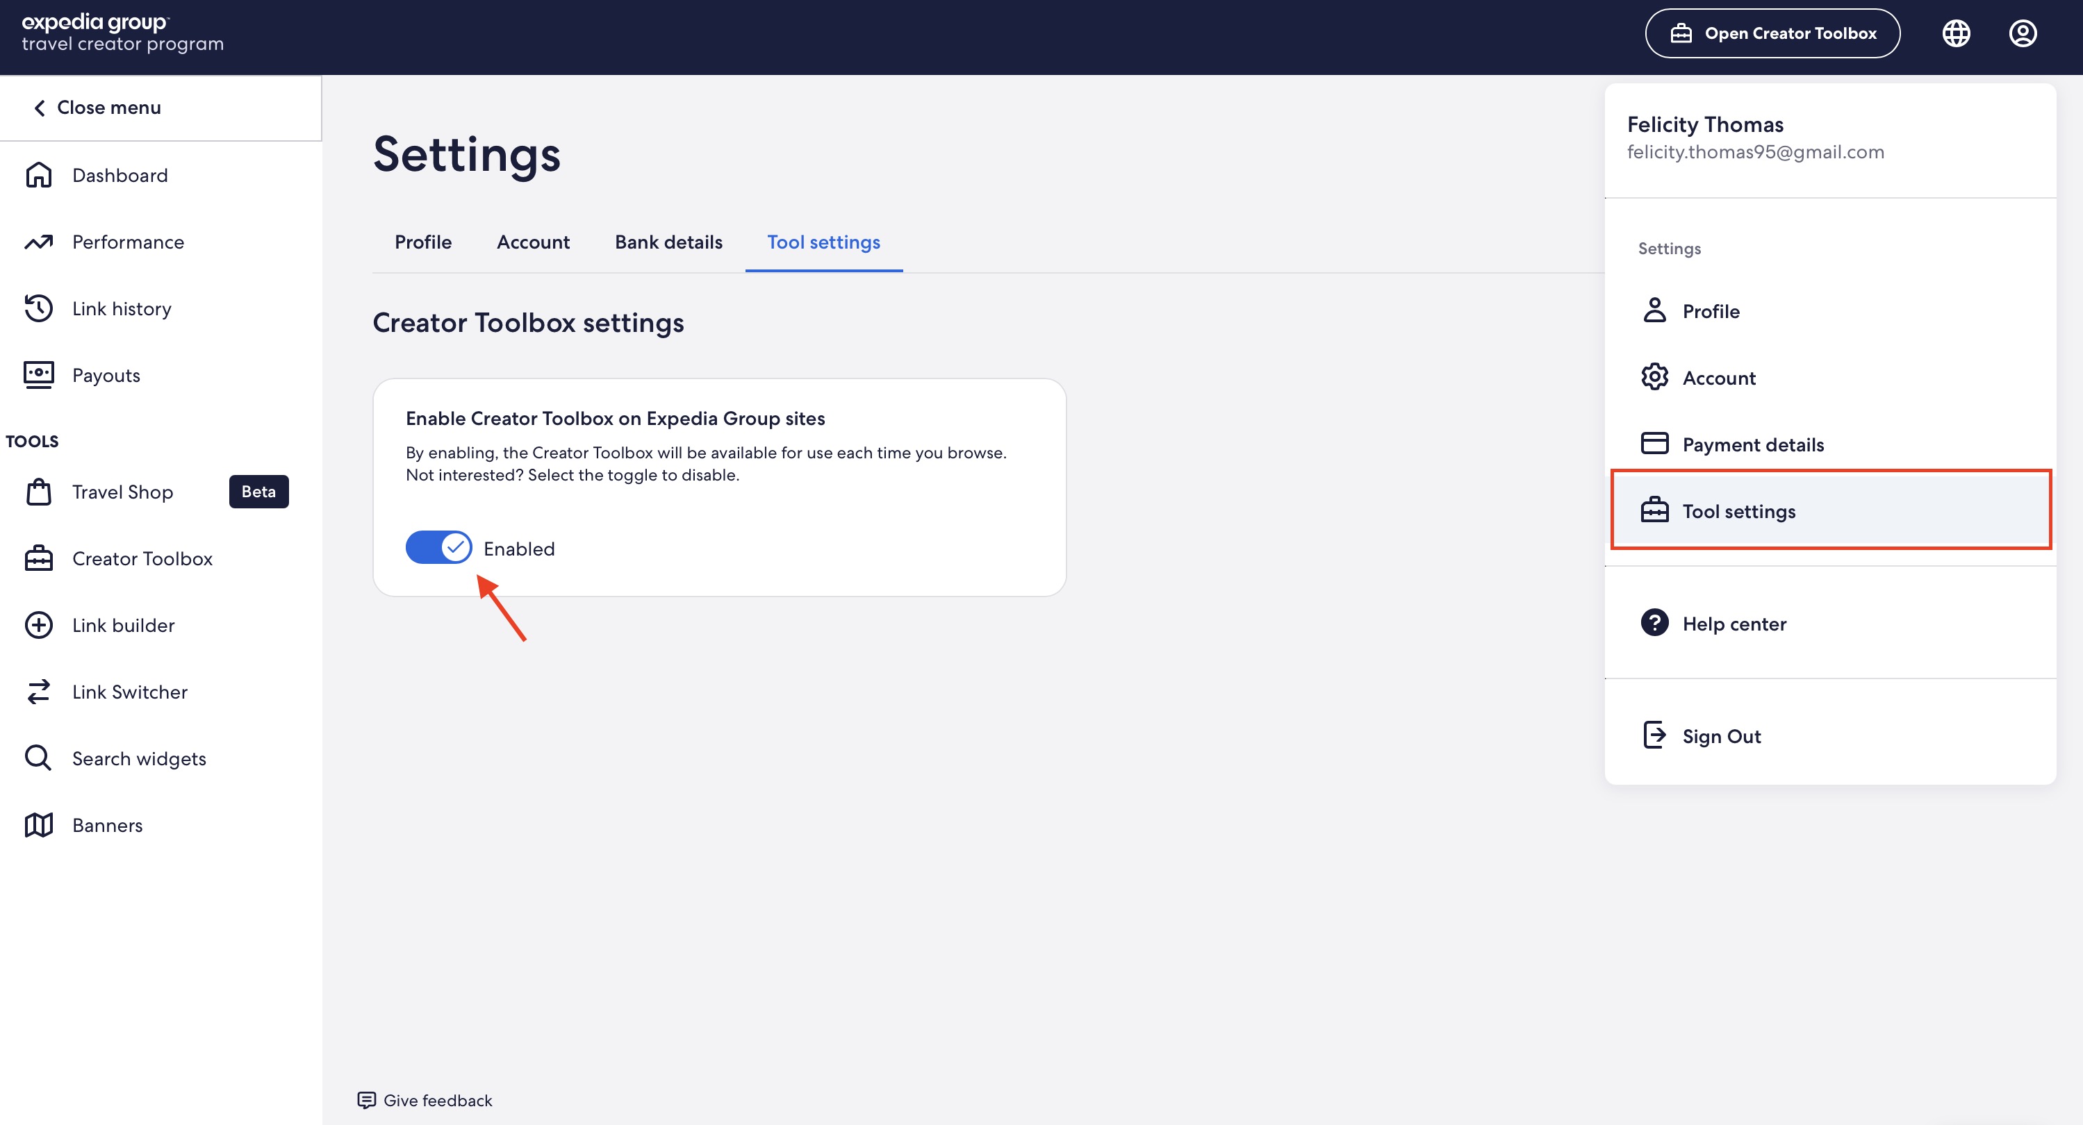This screenshot has height=1125, width=2083.
Task: Click the Search widgets magnifier icon
Action: tap(38, 758)
